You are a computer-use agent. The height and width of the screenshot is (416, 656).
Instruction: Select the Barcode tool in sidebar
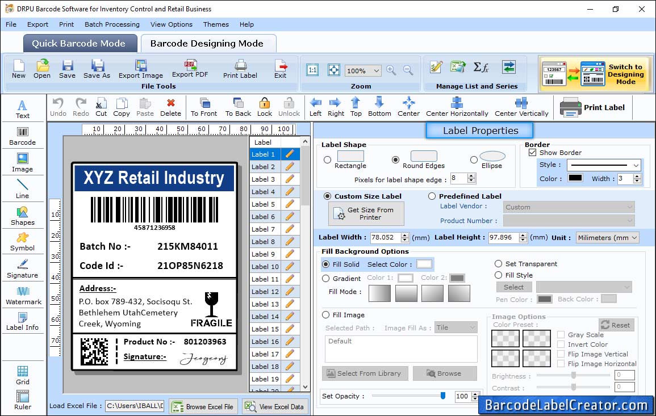(x=23, y=136)
